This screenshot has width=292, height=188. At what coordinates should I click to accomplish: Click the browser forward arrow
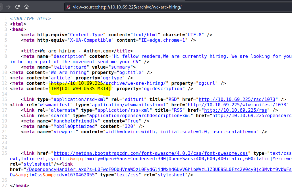[x=8, y=7]
